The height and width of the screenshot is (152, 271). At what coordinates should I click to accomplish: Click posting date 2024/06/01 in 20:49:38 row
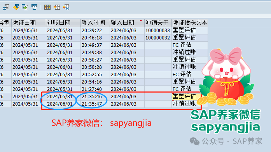(x=63, y=53)
